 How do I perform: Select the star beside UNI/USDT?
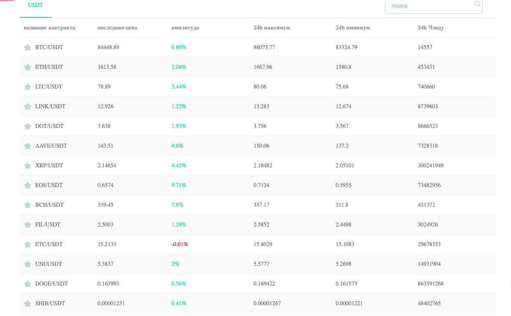pyautogui.click(x=27, y=264)
